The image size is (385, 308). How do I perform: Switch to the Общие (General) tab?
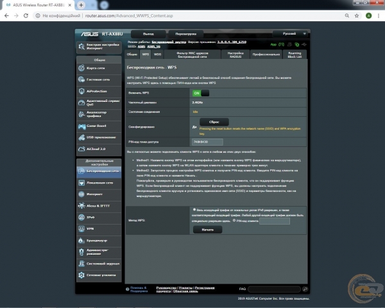[132, 55]
